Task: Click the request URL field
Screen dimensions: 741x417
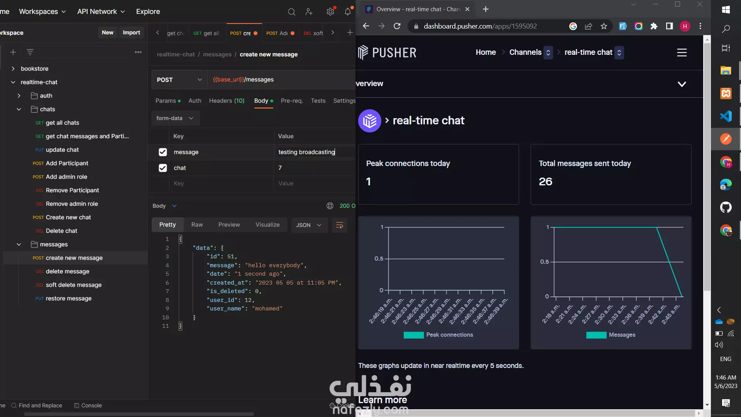Action: pos(282,80)
